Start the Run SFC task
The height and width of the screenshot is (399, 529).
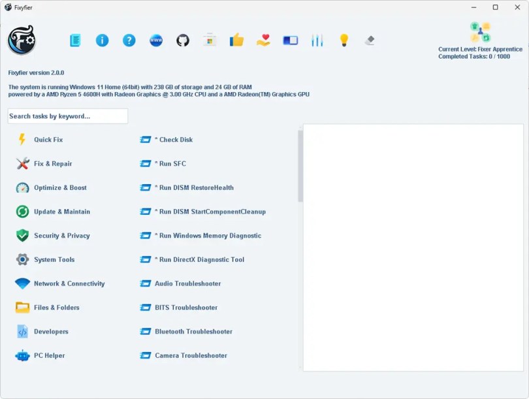point(163,163)
